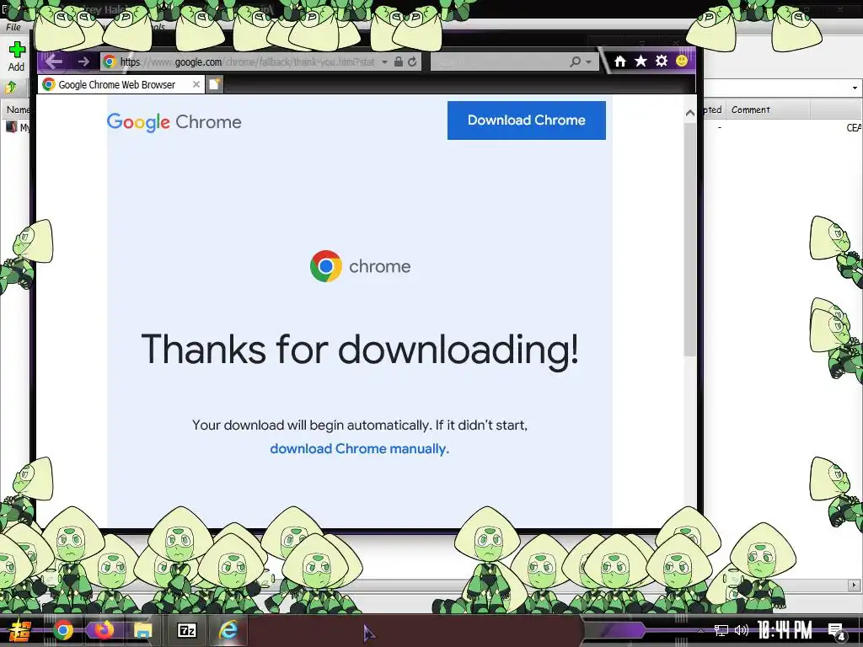
Task: Click the 10:44 PM taskbar clock
Action: tap(785, 630)
